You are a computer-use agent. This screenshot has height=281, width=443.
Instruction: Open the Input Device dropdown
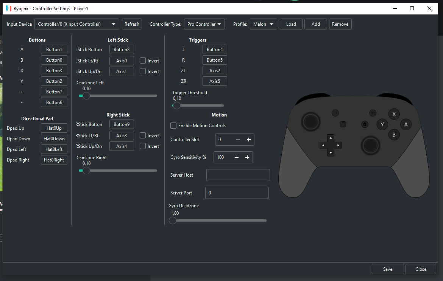coord(77,24)
